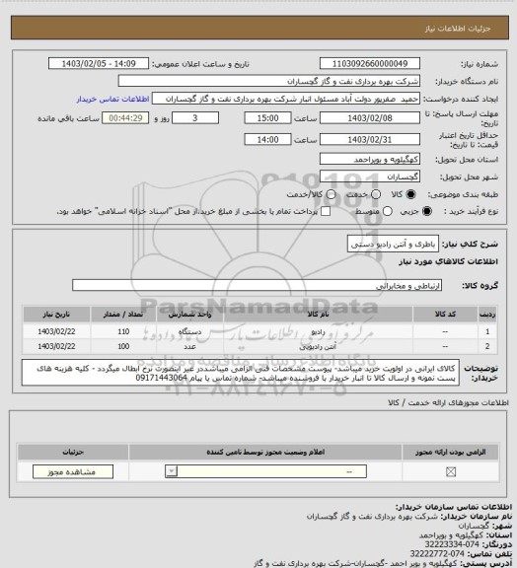Click the announcement date field 1403/02/05 - 14:09
The width and height of the screenshot is (517, 568).
click(99, 64)
